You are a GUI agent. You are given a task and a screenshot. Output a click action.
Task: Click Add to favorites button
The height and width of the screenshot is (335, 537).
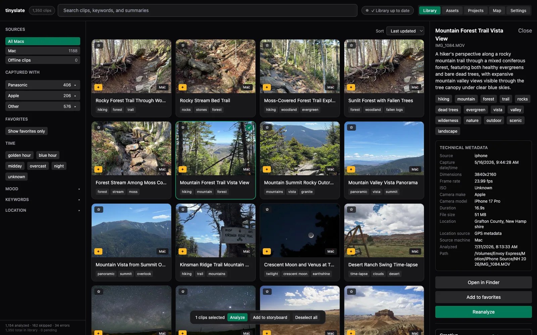483,297
